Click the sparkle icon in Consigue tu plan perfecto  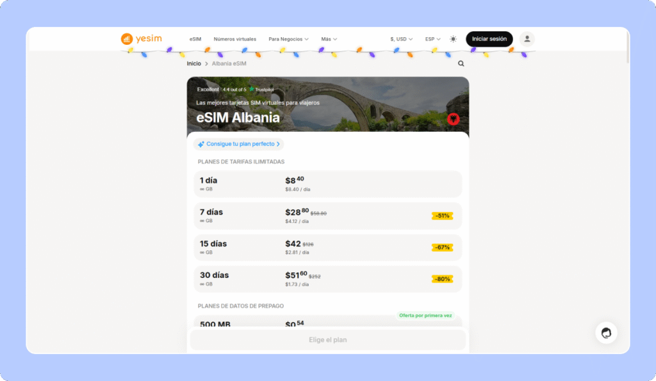point(201,144)
